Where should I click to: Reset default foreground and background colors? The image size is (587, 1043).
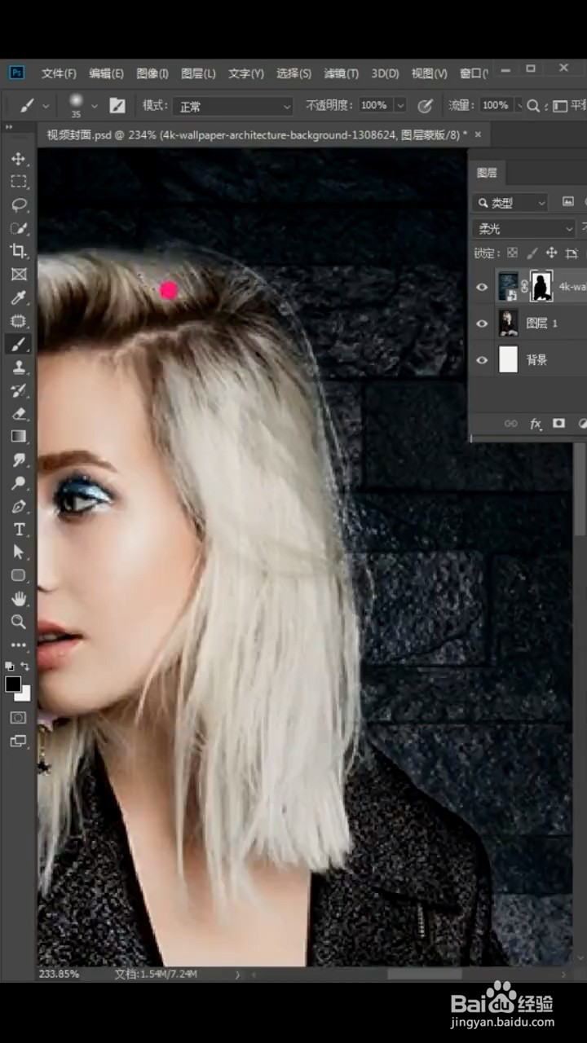[x=10, y=666]
